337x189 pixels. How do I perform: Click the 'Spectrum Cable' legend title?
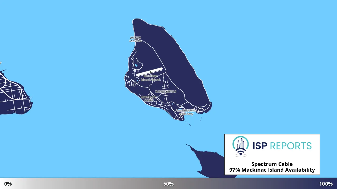pos(272,164)
